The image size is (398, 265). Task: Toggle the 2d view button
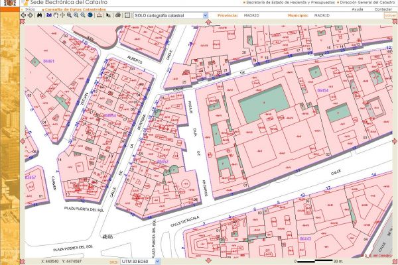48,15
